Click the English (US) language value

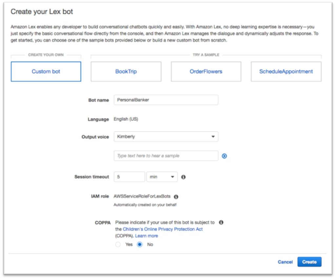click(126, 119)
